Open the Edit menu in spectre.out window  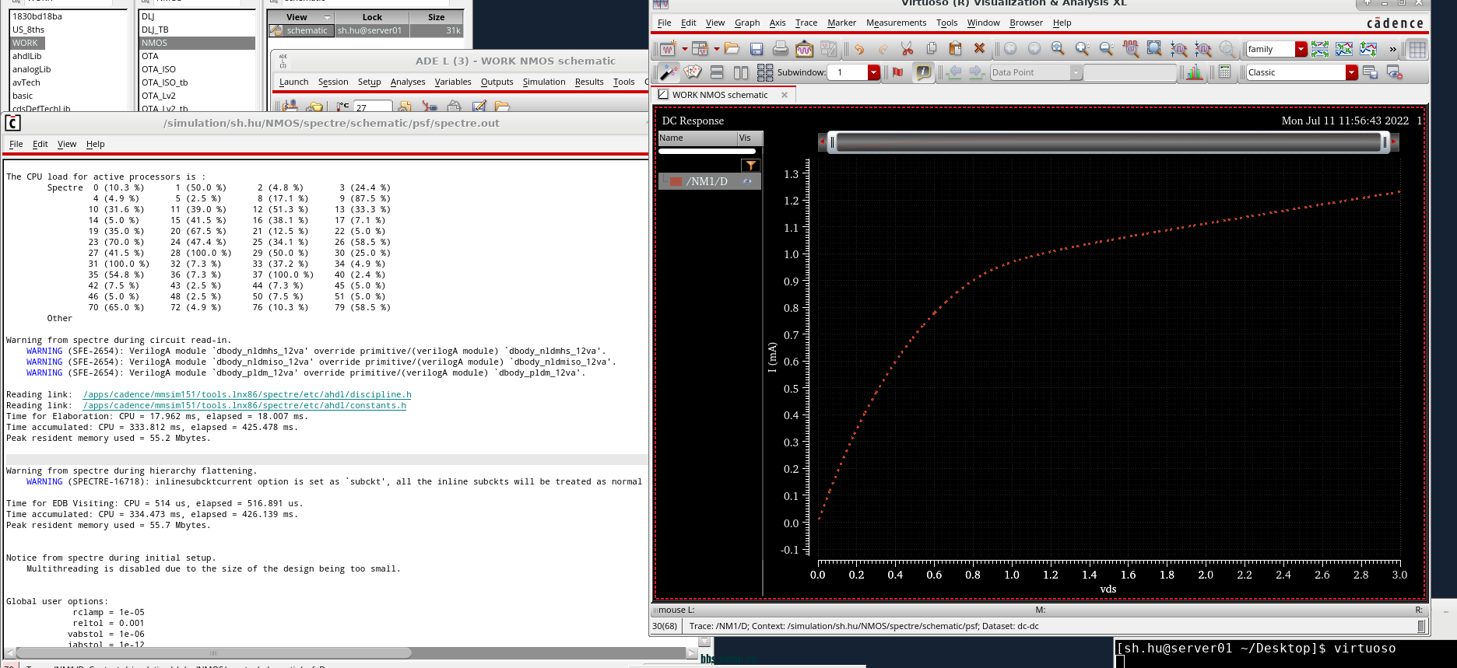(x=40, y=144)
